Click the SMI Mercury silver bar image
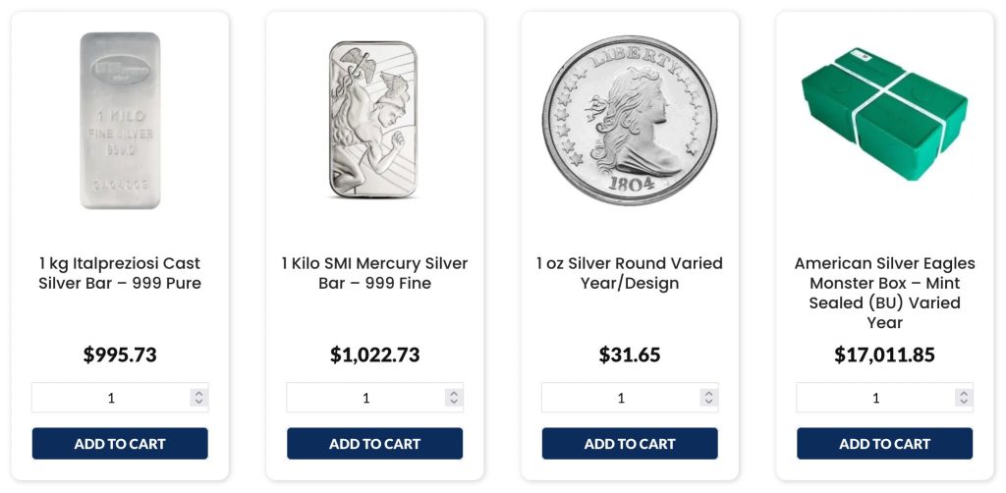Screen dimensions: 1006x493 click(374, 120)
